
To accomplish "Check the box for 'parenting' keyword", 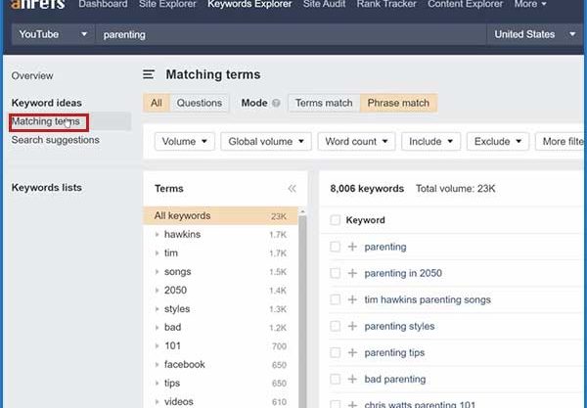I will tap(335, 247).
